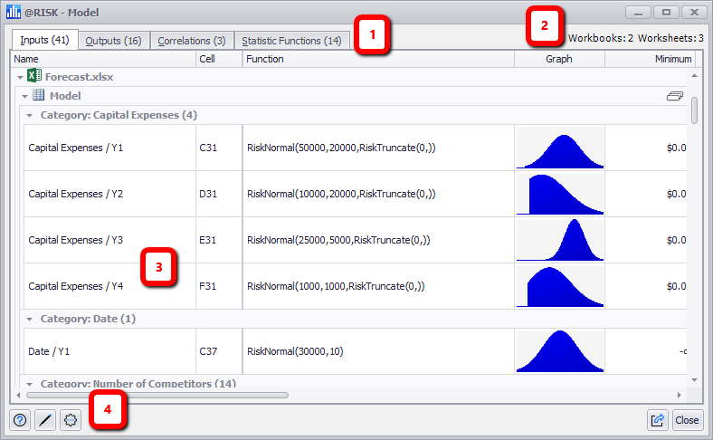Viewport: 713px width, 440px height.
Task: Open Capital Expenses / Y1 distribution graph thumbnail
Action: pyautogui.click(x=559, y=148)
